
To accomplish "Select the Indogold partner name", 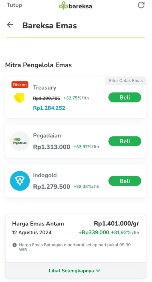I will click(x=45, y=175).
